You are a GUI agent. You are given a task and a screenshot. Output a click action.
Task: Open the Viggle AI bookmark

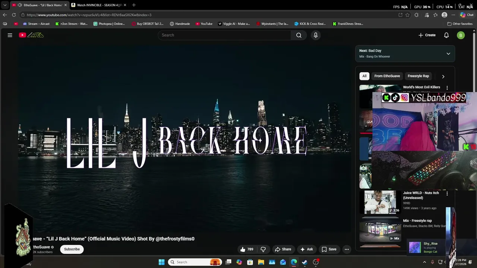pyautogui.click(x=234, y=24)
